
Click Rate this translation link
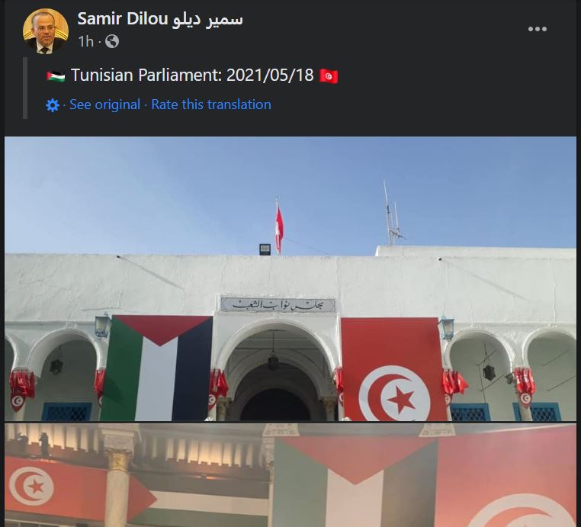click(x=211, y=104)
